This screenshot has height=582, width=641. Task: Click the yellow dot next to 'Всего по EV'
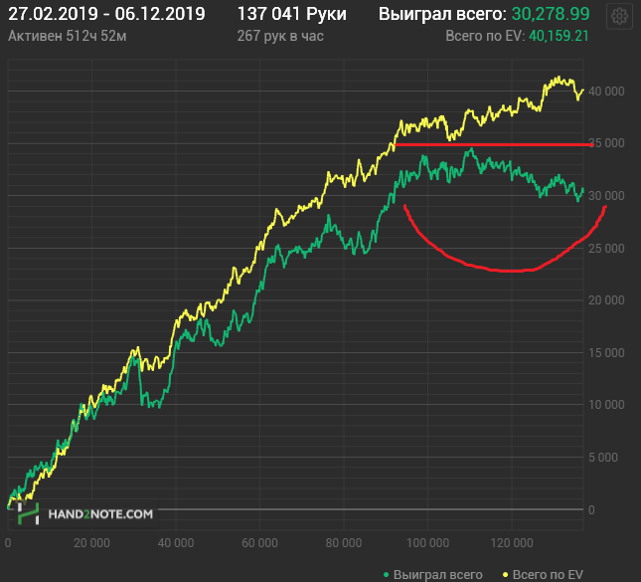(505, 575)
